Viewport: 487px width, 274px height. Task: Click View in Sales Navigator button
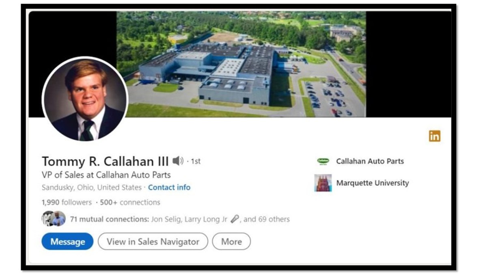click(x=153, y=242)
